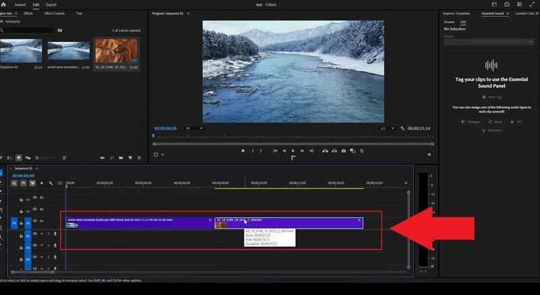Open the Effect Controls panel tab
Viewport: 540px width, 295px height.
pos(55,14)
